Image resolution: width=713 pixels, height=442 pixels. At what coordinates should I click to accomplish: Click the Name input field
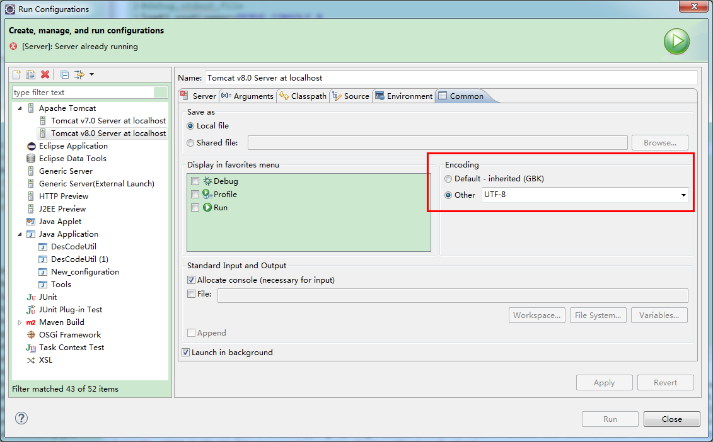[x=451, y=77]
